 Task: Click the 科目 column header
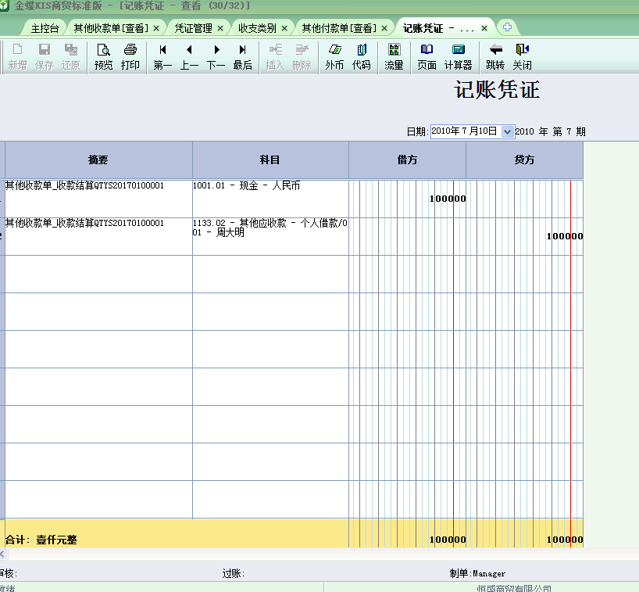click(x=270, y=160)
